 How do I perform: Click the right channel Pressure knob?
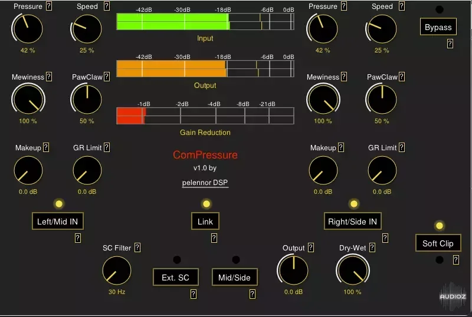coord(323,29)
